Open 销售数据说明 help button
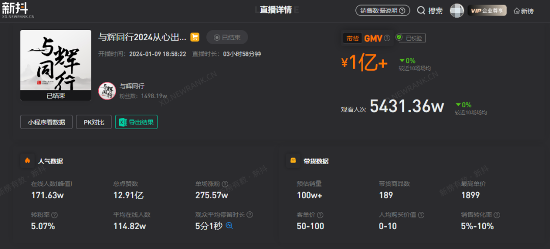The height and width of the screenshot is (249, 550). [382, 11]
